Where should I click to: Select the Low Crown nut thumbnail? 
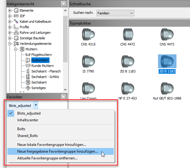(x=88, y=88)
